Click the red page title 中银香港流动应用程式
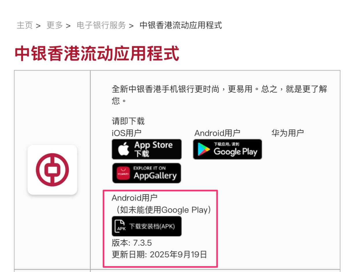Screen dimensions: 349x272 [97, 53]
